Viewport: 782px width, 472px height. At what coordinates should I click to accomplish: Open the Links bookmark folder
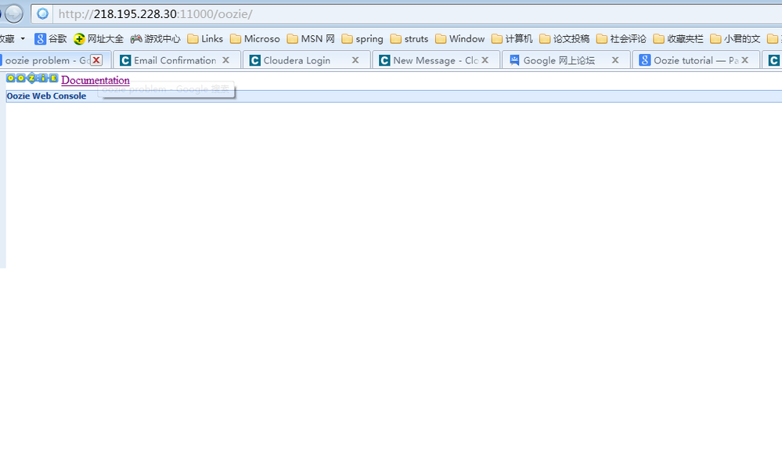pos(205,39)
